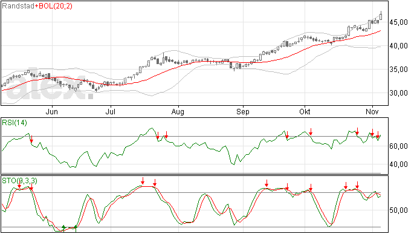Select the Nov month label
The height and width of the screenshot is (234, 417).
click(372, 111)
